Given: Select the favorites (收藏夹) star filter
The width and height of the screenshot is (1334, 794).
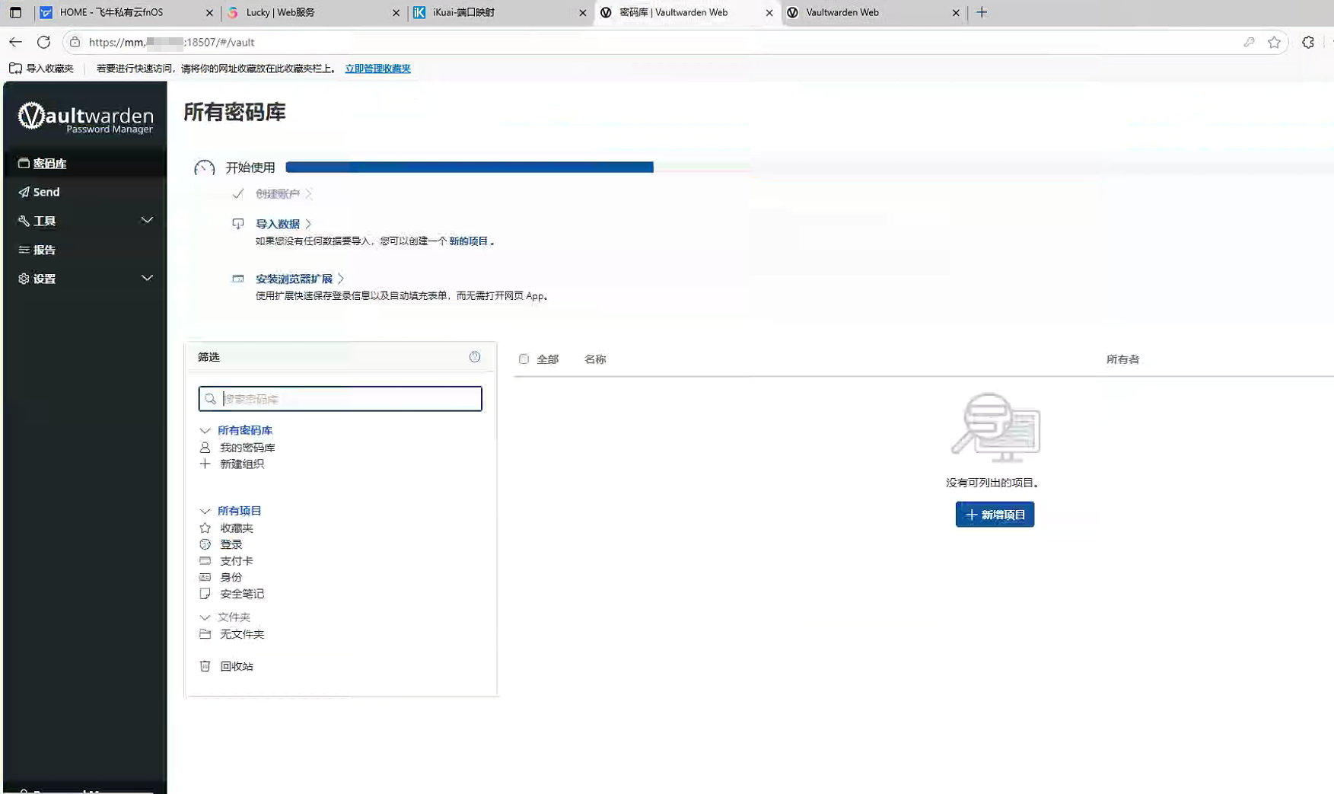Looking at the screenshot, I should (x=236, y=528).
